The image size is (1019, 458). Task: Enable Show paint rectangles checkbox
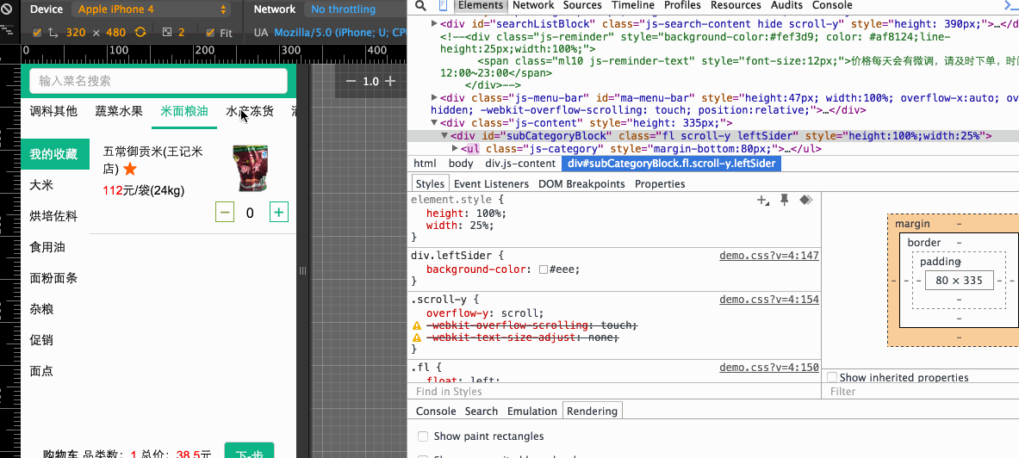tap(422, 436)
